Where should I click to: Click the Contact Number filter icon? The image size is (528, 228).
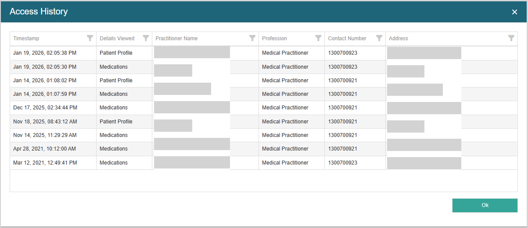pos(379,38)
